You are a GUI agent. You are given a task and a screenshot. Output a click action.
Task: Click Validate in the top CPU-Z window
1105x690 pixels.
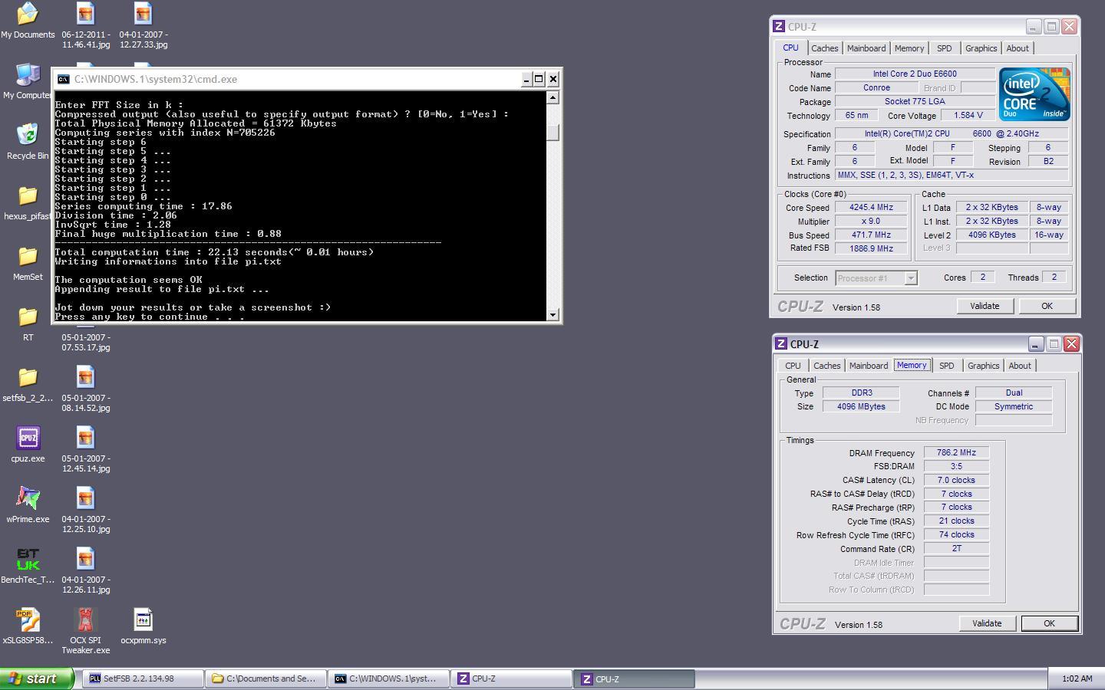click(985, 306)
